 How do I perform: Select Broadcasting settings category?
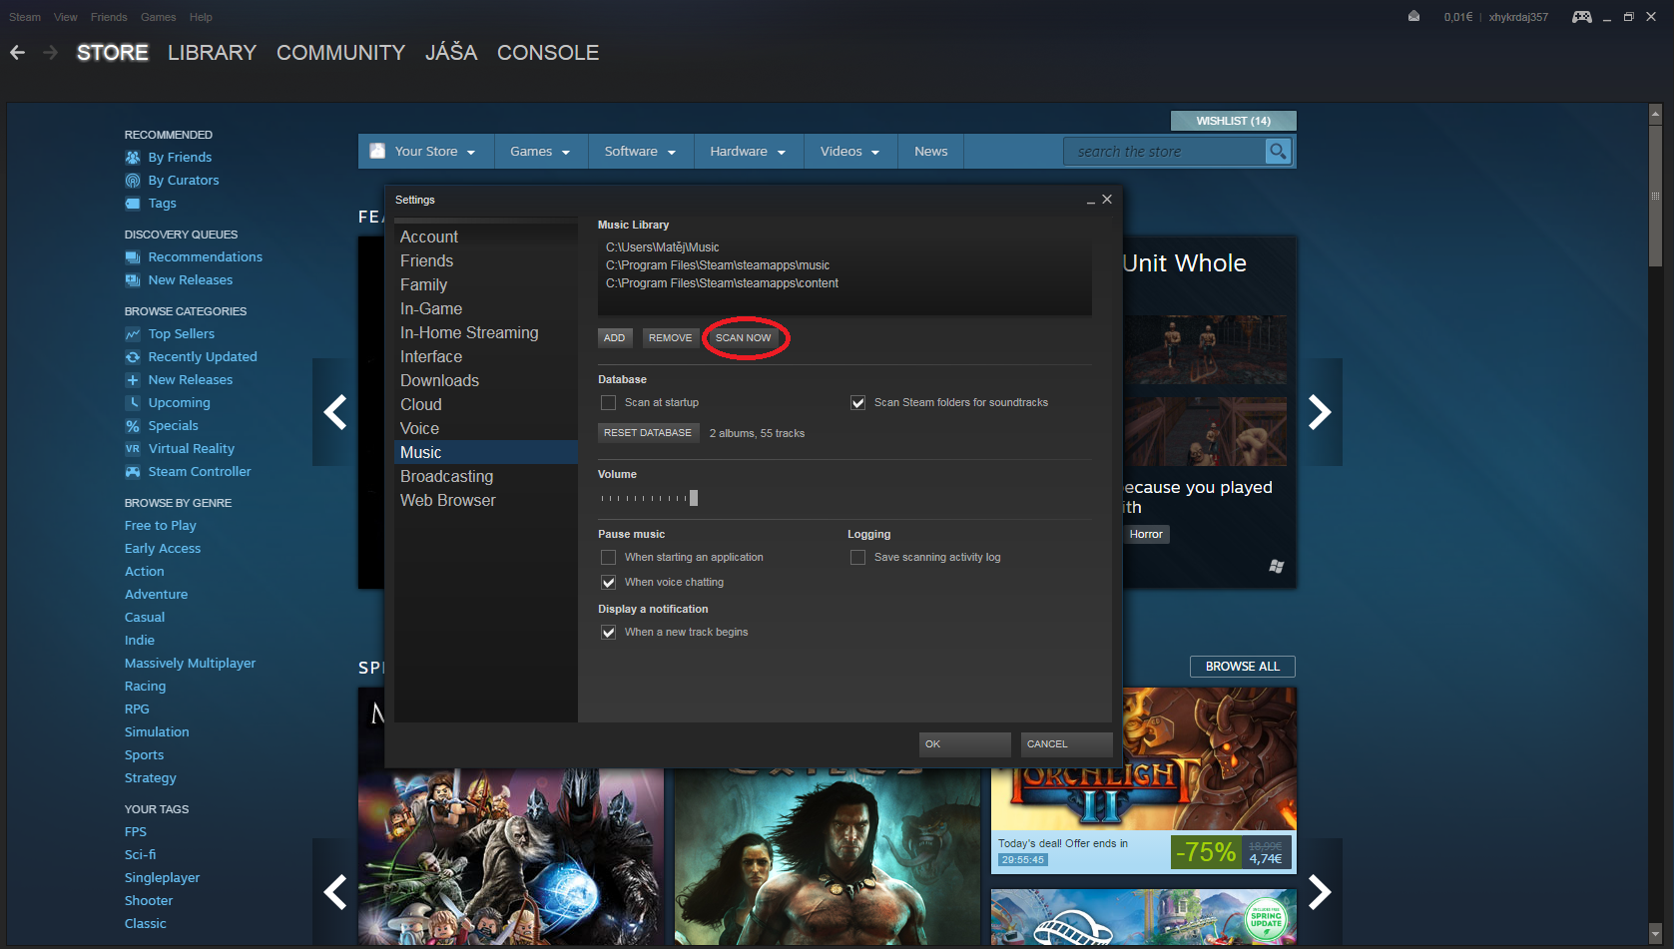pyautogui.click(x=486, y=476)
